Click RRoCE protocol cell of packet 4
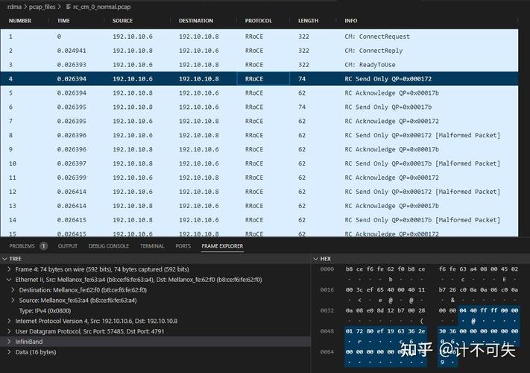 263,79
